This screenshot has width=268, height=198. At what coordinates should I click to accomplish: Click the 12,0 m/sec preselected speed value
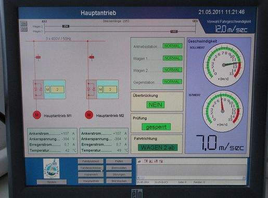tap(231, 29)
